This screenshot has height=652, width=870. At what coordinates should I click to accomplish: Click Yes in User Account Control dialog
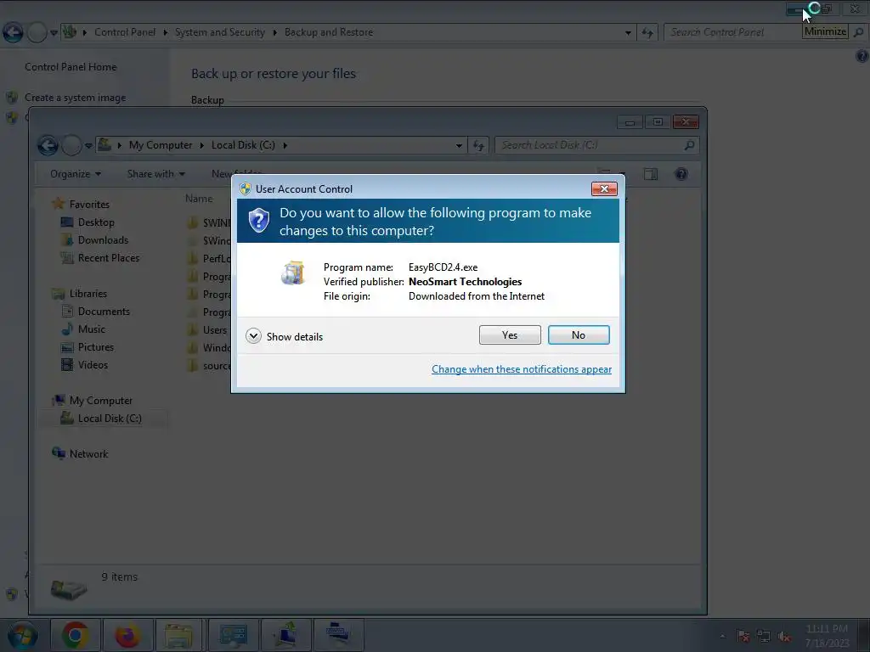tap(510, 334)
